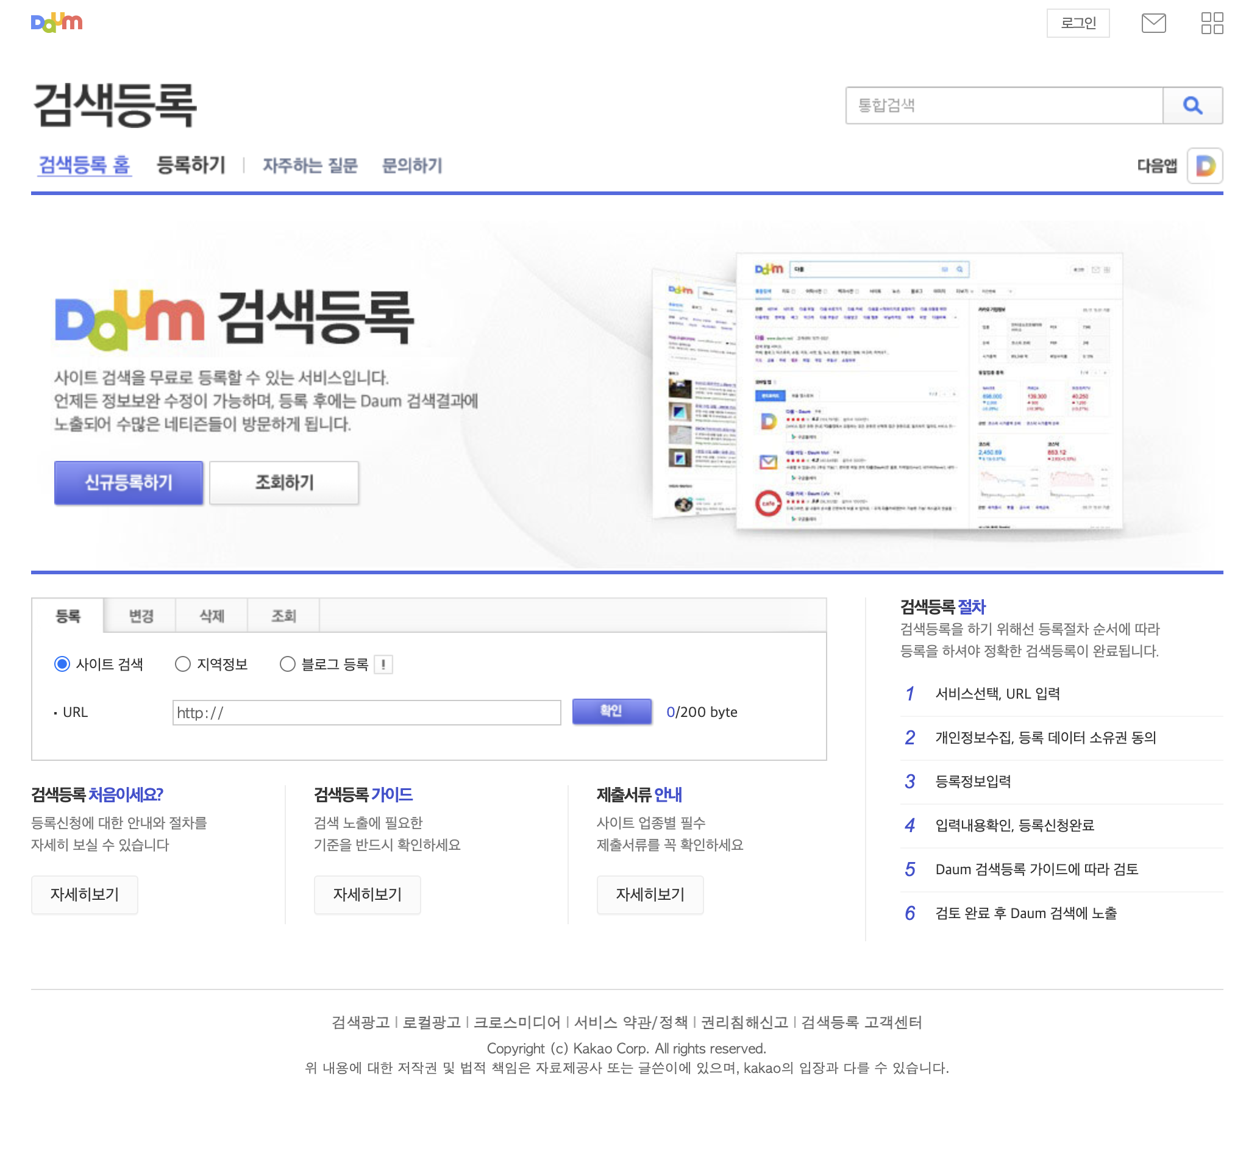Open the 등록하기 menu item
The height and width of the screenshot is (1151, 1246).
(x=191, y=165)
